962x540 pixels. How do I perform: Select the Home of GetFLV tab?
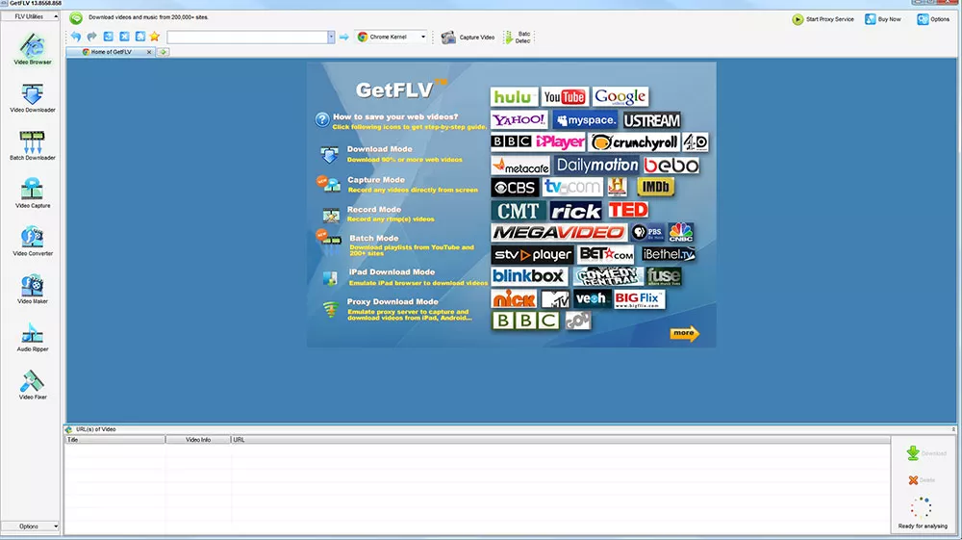[112, 52]
